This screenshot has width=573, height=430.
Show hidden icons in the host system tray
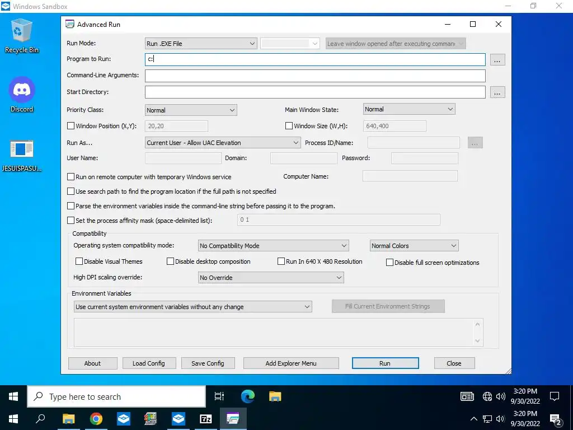tap(473, 419)
